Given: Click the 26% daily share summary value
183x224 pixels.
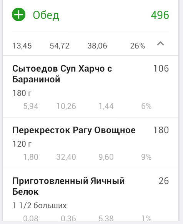Looking at the screenshot, I should pos(138,46).
